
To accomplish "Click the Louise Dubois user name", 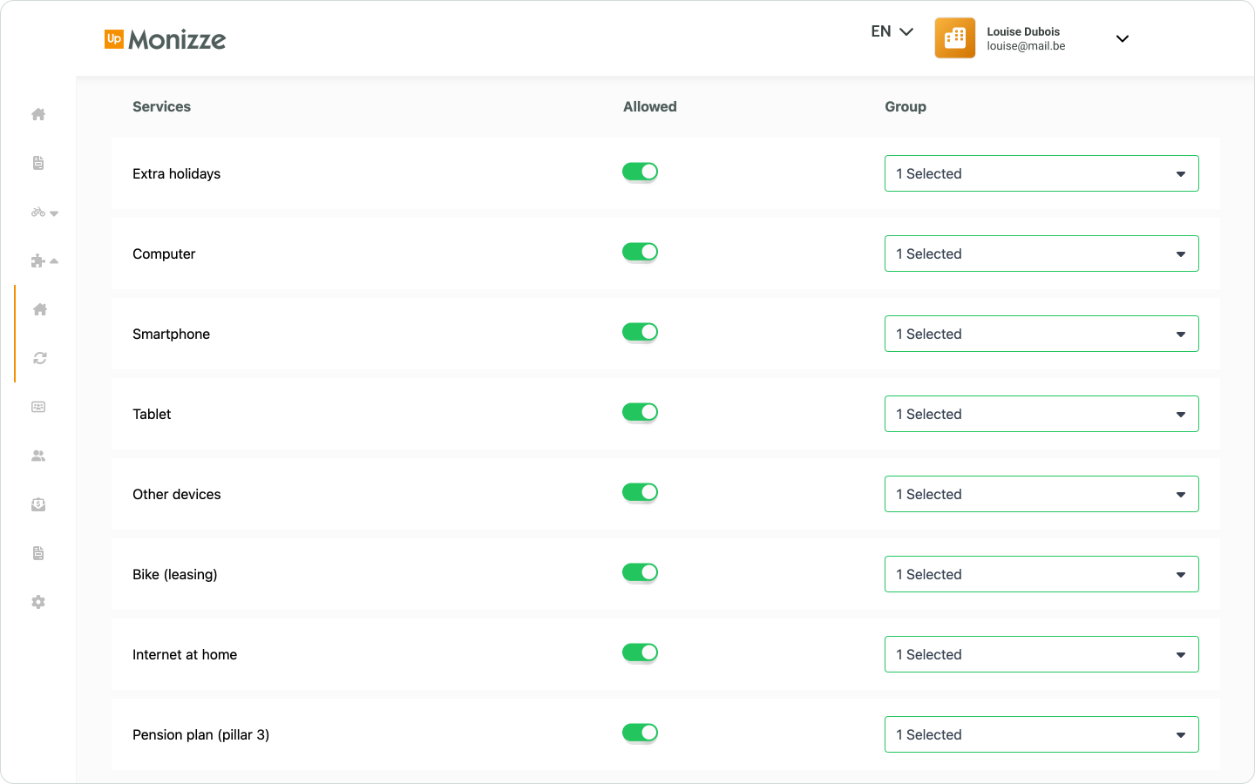I will tap(1023, 31).
